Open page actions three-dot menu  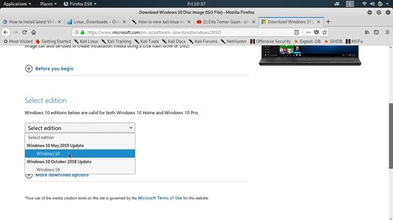[x=308, y=33]
